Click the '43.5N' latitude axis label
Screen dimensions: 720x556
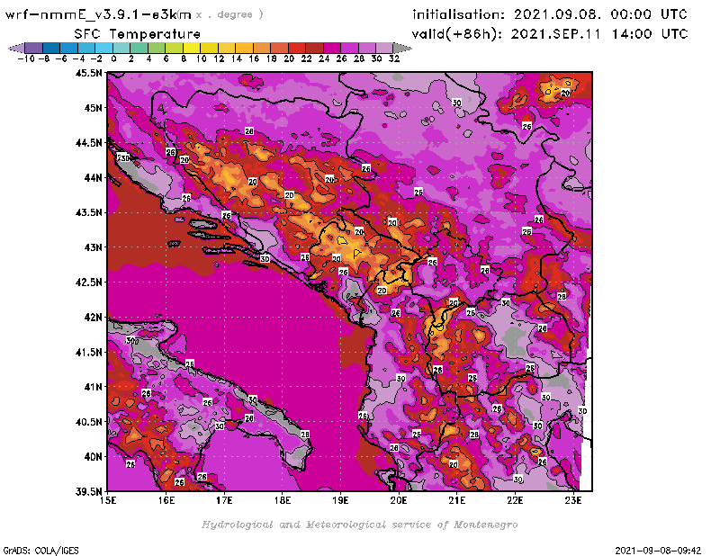88,212
